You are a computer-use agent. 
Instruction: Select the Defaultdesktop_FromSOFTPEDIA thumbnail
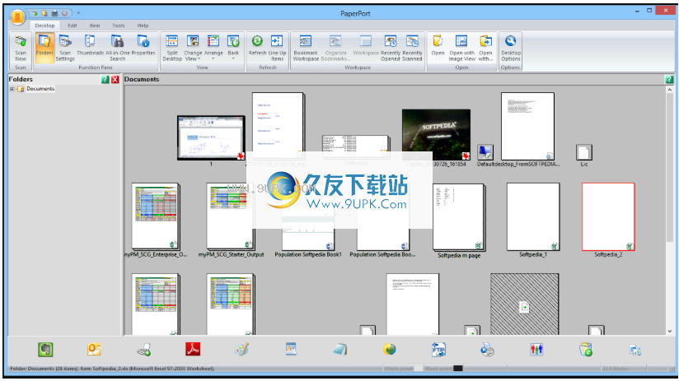(x=527, y=126)
